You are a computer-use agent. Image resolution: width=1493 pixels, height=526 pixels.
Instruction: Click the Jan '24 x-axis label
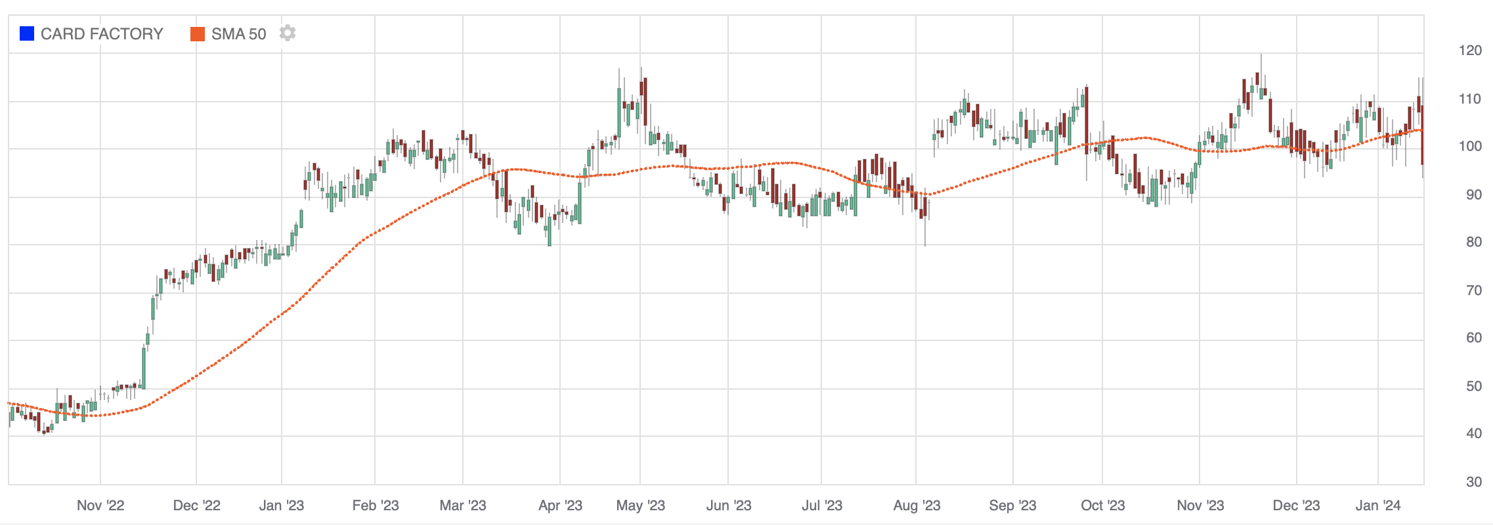(1378, 506)
